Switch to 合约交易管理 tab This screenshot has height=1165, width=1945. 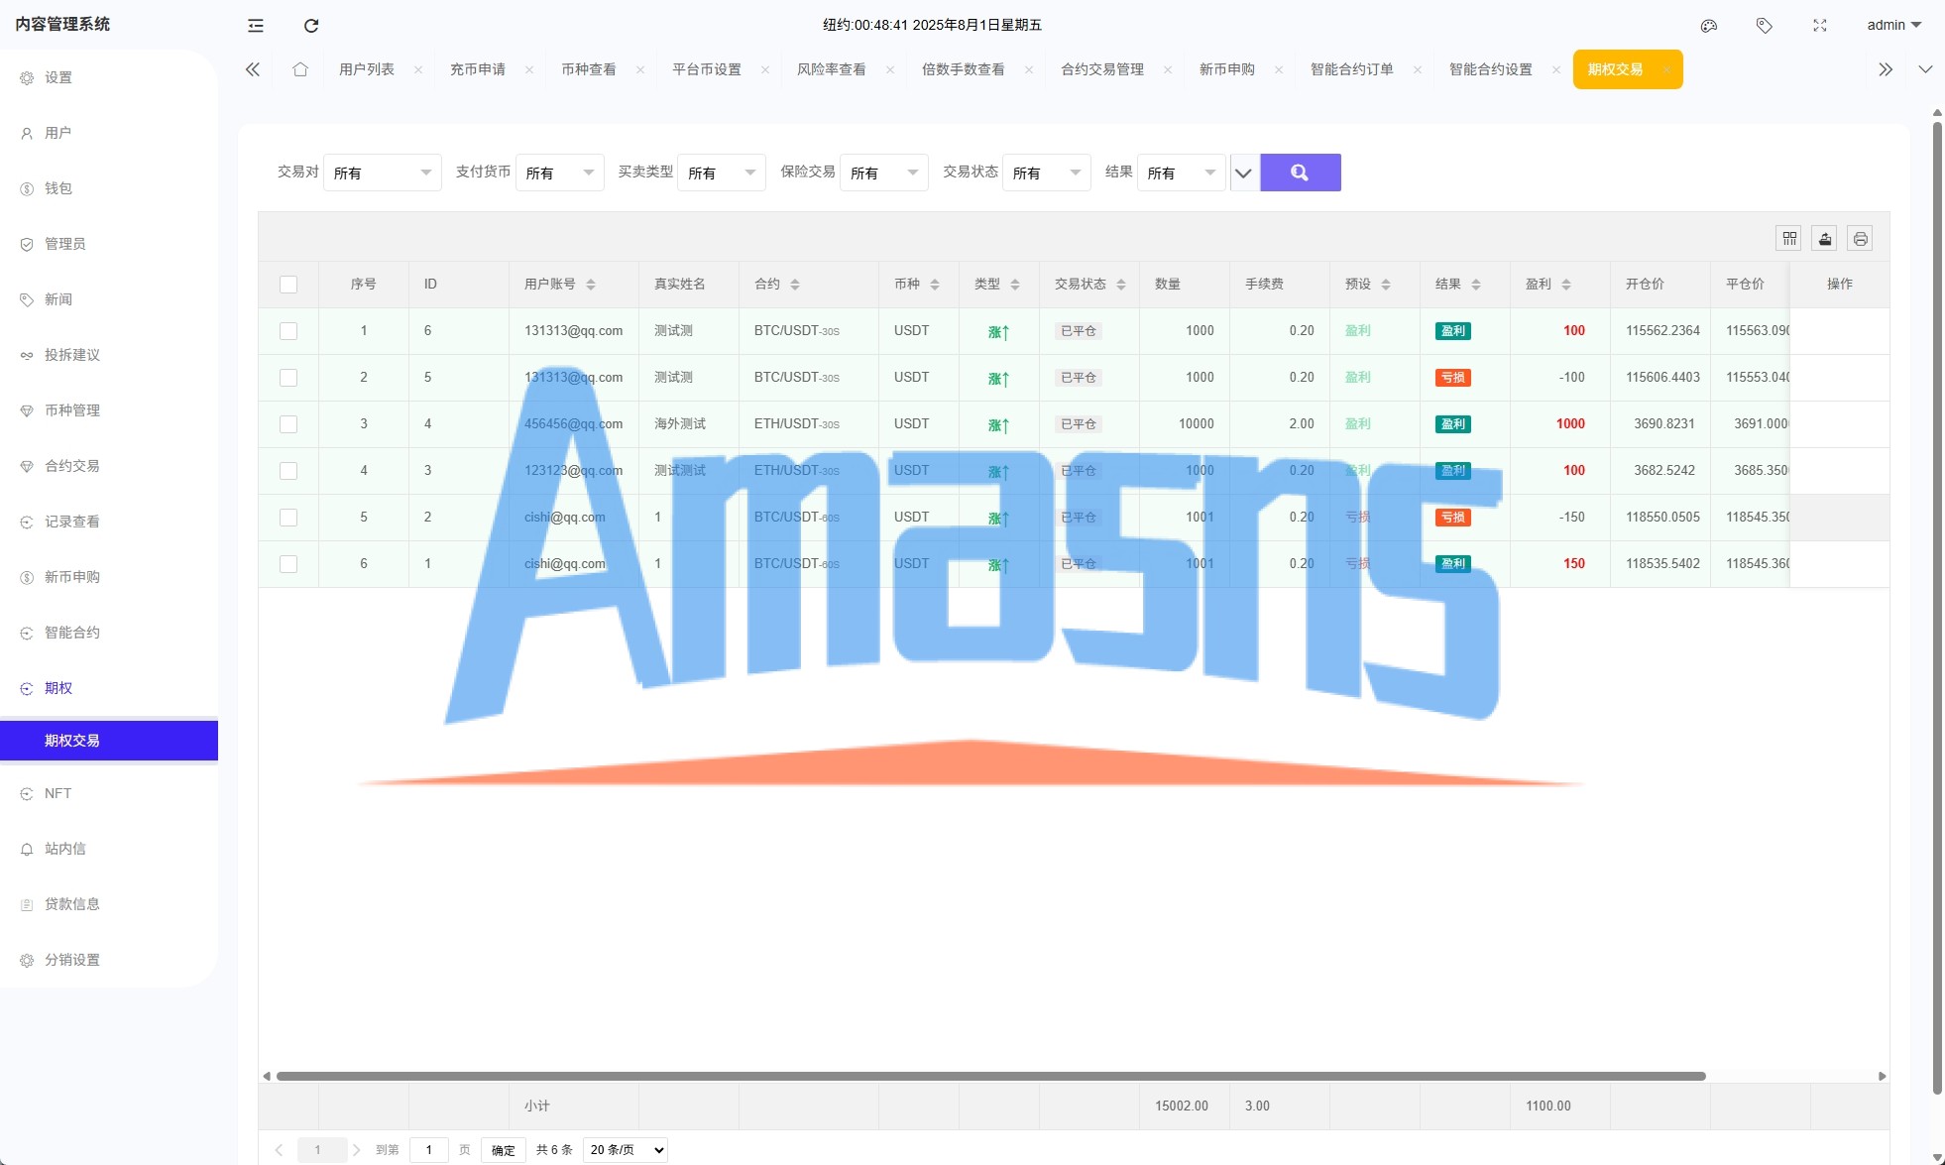(x=1102, y=69)
